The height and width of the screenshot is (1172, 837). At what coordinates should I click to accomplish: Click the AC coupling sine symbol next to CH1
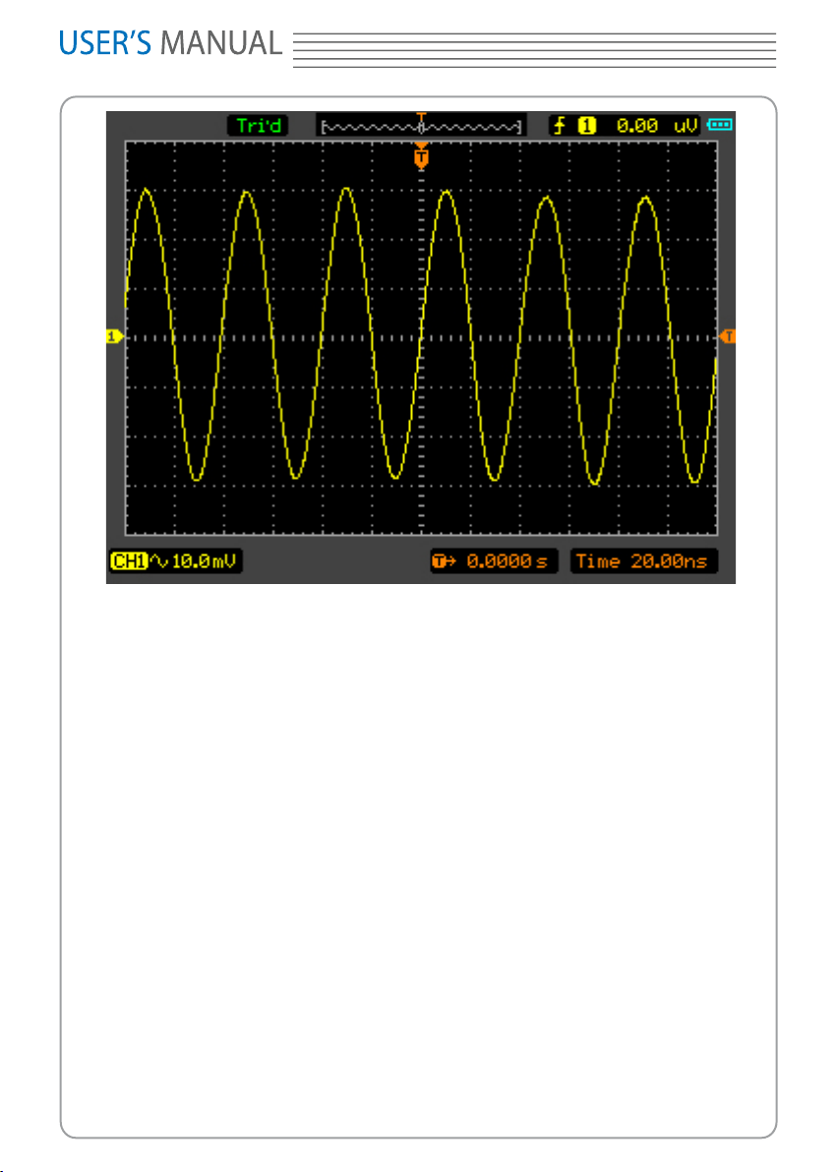159,560
